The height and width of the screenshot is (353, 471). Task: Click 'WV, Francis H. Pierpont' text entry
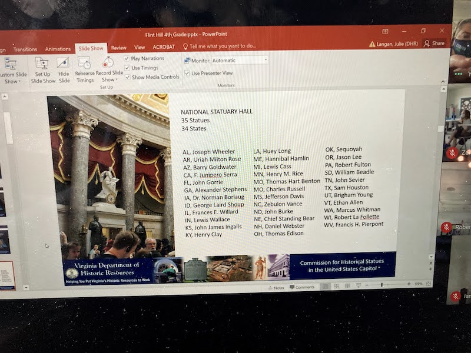pos(354,224)
